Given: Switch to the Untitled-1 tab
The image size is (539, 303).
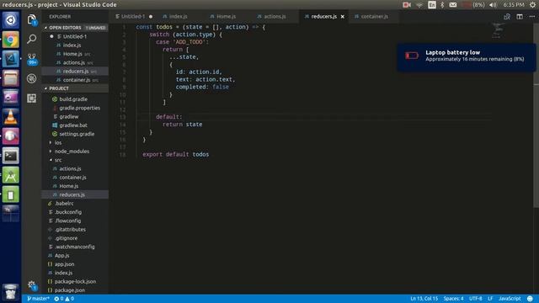Looking at the screenshot, I should pos(134,17).
